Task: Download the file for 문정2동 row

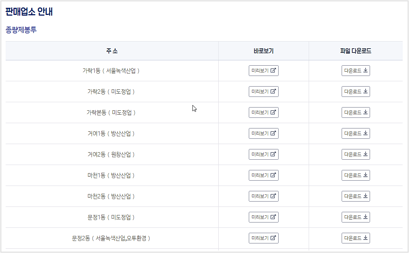Action: [x=355, y=238]
